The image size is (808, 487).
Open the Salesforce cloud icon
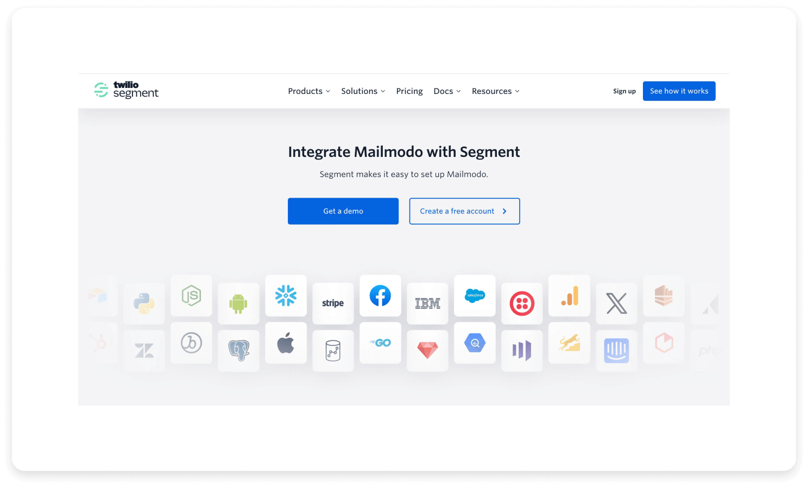pyautogui.click(x=475, y=296)
